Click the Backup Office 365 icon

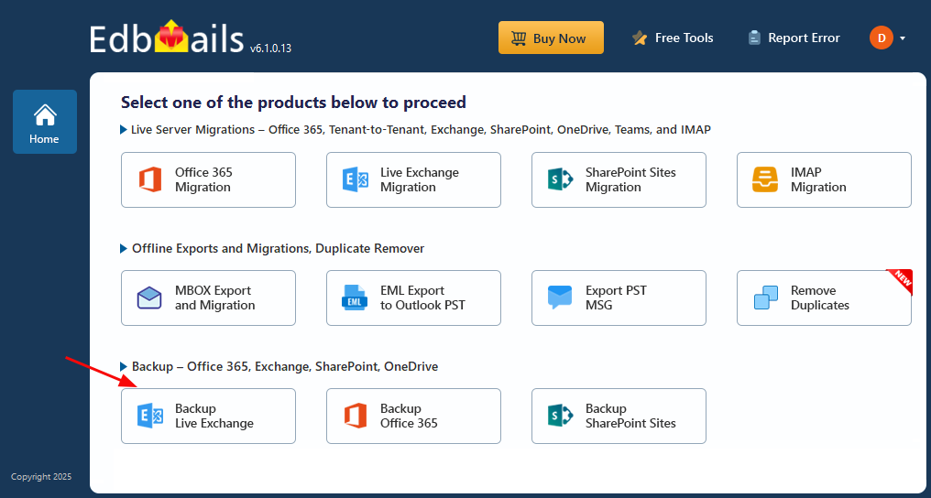pyautogui.click(x=355, y=416)
